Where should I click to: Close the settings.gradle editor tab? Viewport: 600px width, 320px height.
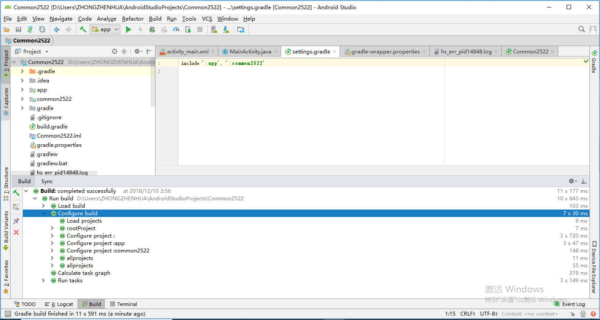335,51
